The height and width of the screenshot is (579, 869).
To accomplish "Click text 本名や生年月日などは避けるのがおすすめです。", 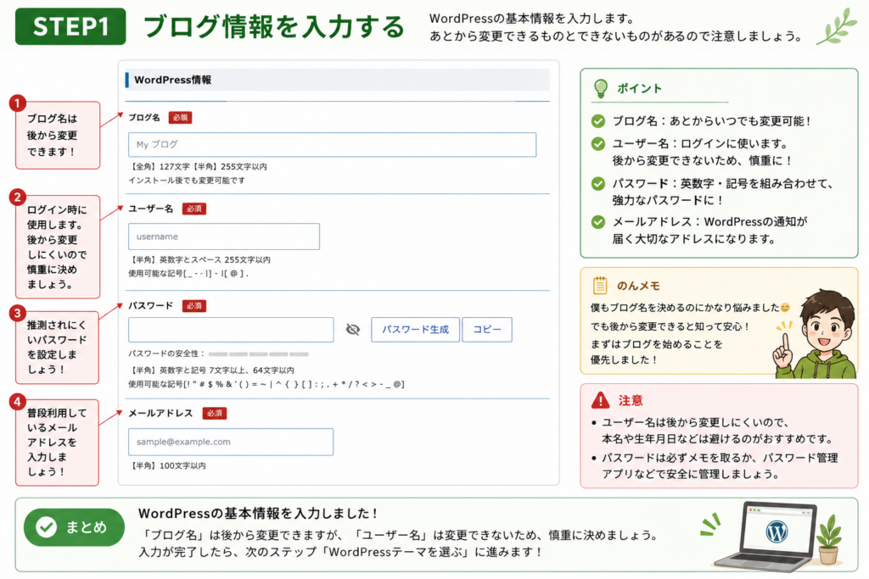I will (x=718, y=439).
